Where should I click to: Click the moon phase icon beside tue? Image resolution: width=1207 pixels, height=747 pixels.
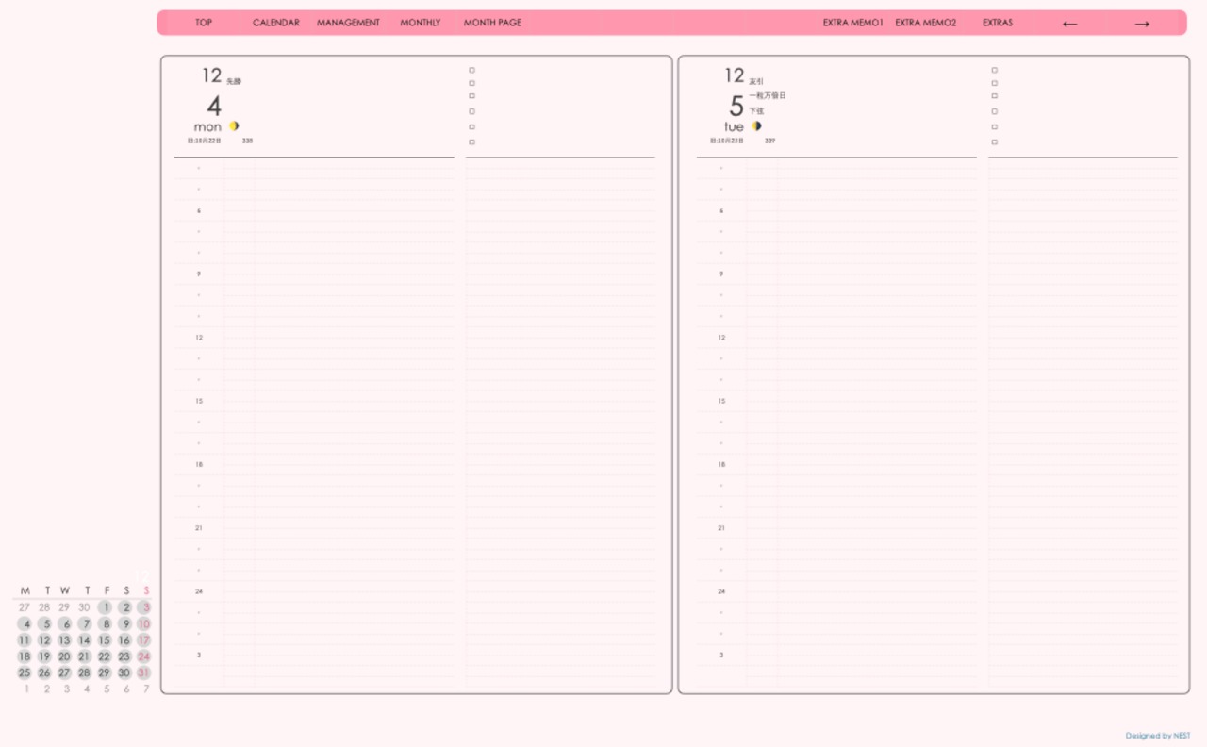coord(756,125)
